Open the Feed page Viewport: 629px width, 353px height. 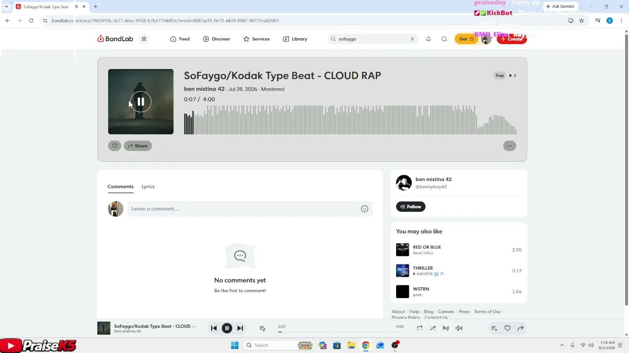180,39
